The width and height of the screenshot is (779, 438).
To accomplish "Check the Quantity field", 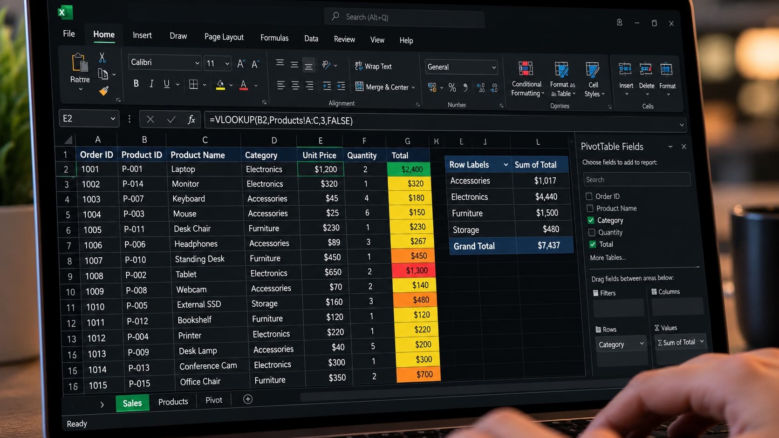I will [592, 232].
